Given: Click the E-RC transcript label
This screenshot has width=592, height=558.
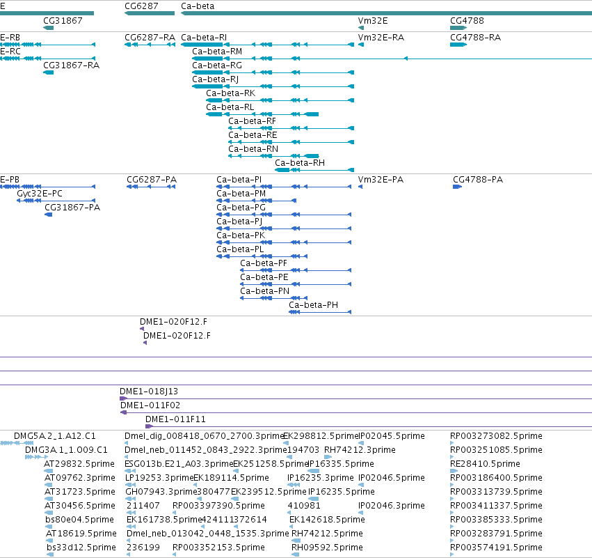Looking at the screenshot, I should pyautogui.click(x=10, y=52).
